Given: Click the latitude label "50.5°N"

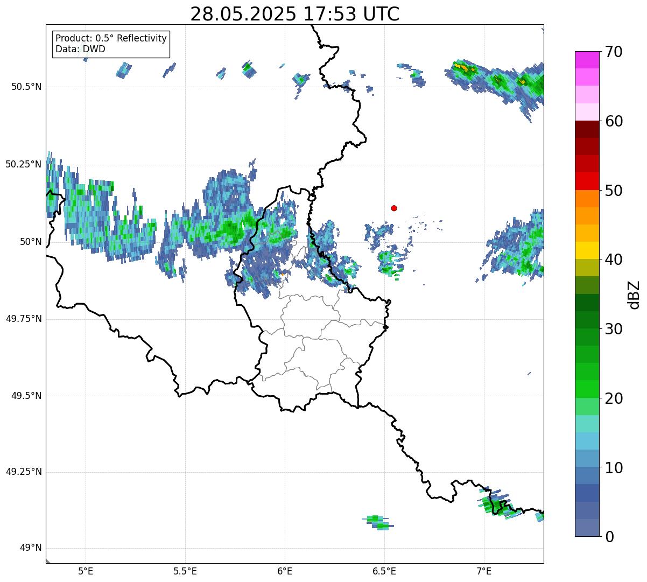Looking at the screenshot, I should point(26,87).
